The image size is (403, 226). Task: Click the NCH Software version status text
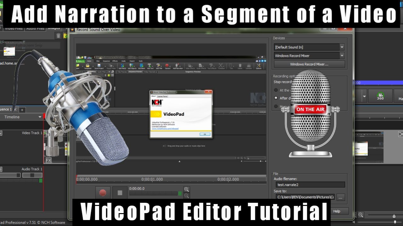coord(32,222)
